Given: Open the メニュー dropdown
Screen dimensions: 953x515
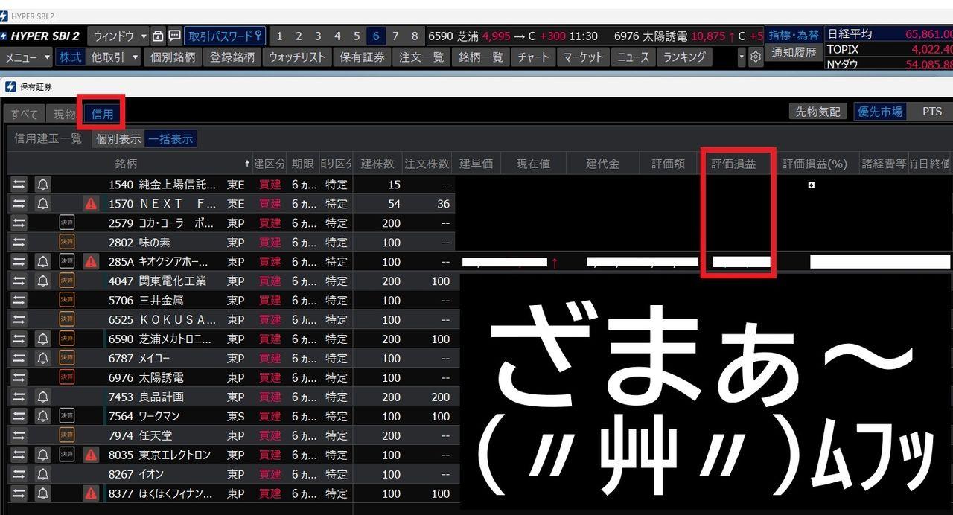Looking at the screenshot, I should click(x=28, y=57).
